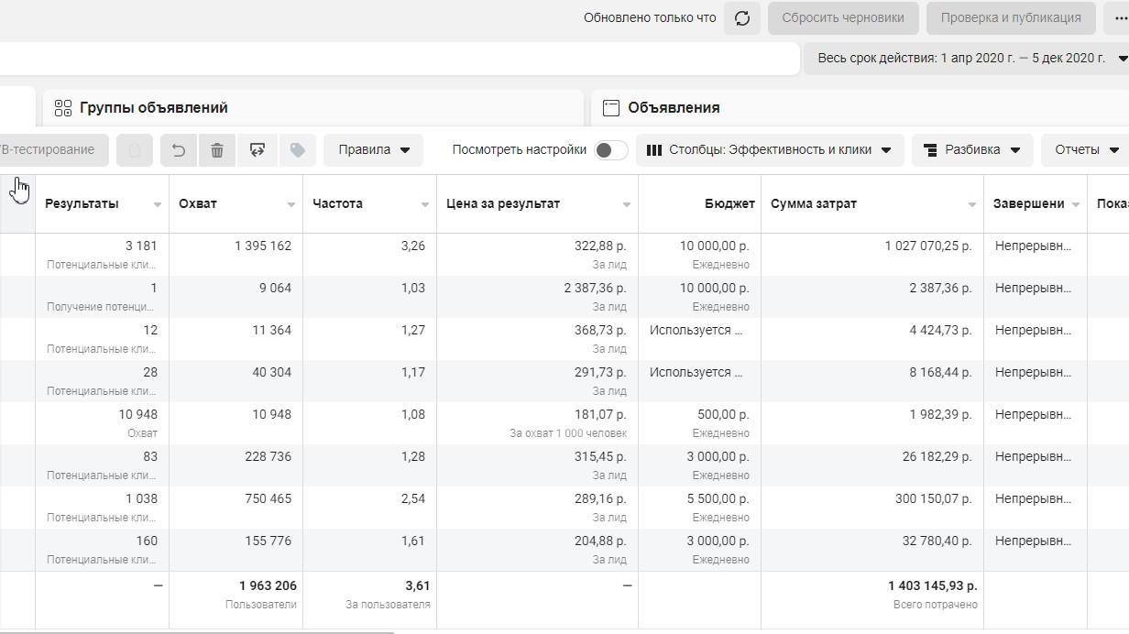Switch to the 'Группы объявлений' tab
1129x634 pixels.
[x=153, y=108]
